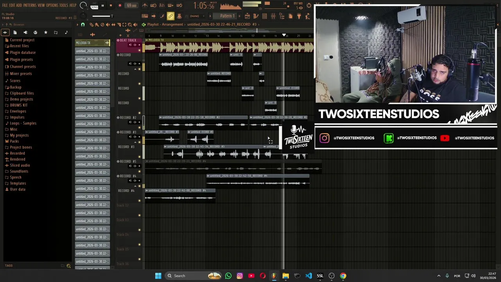Open the Windows Start menu
Viewport: 501px width, 282px height.
(x=158, y=276)
